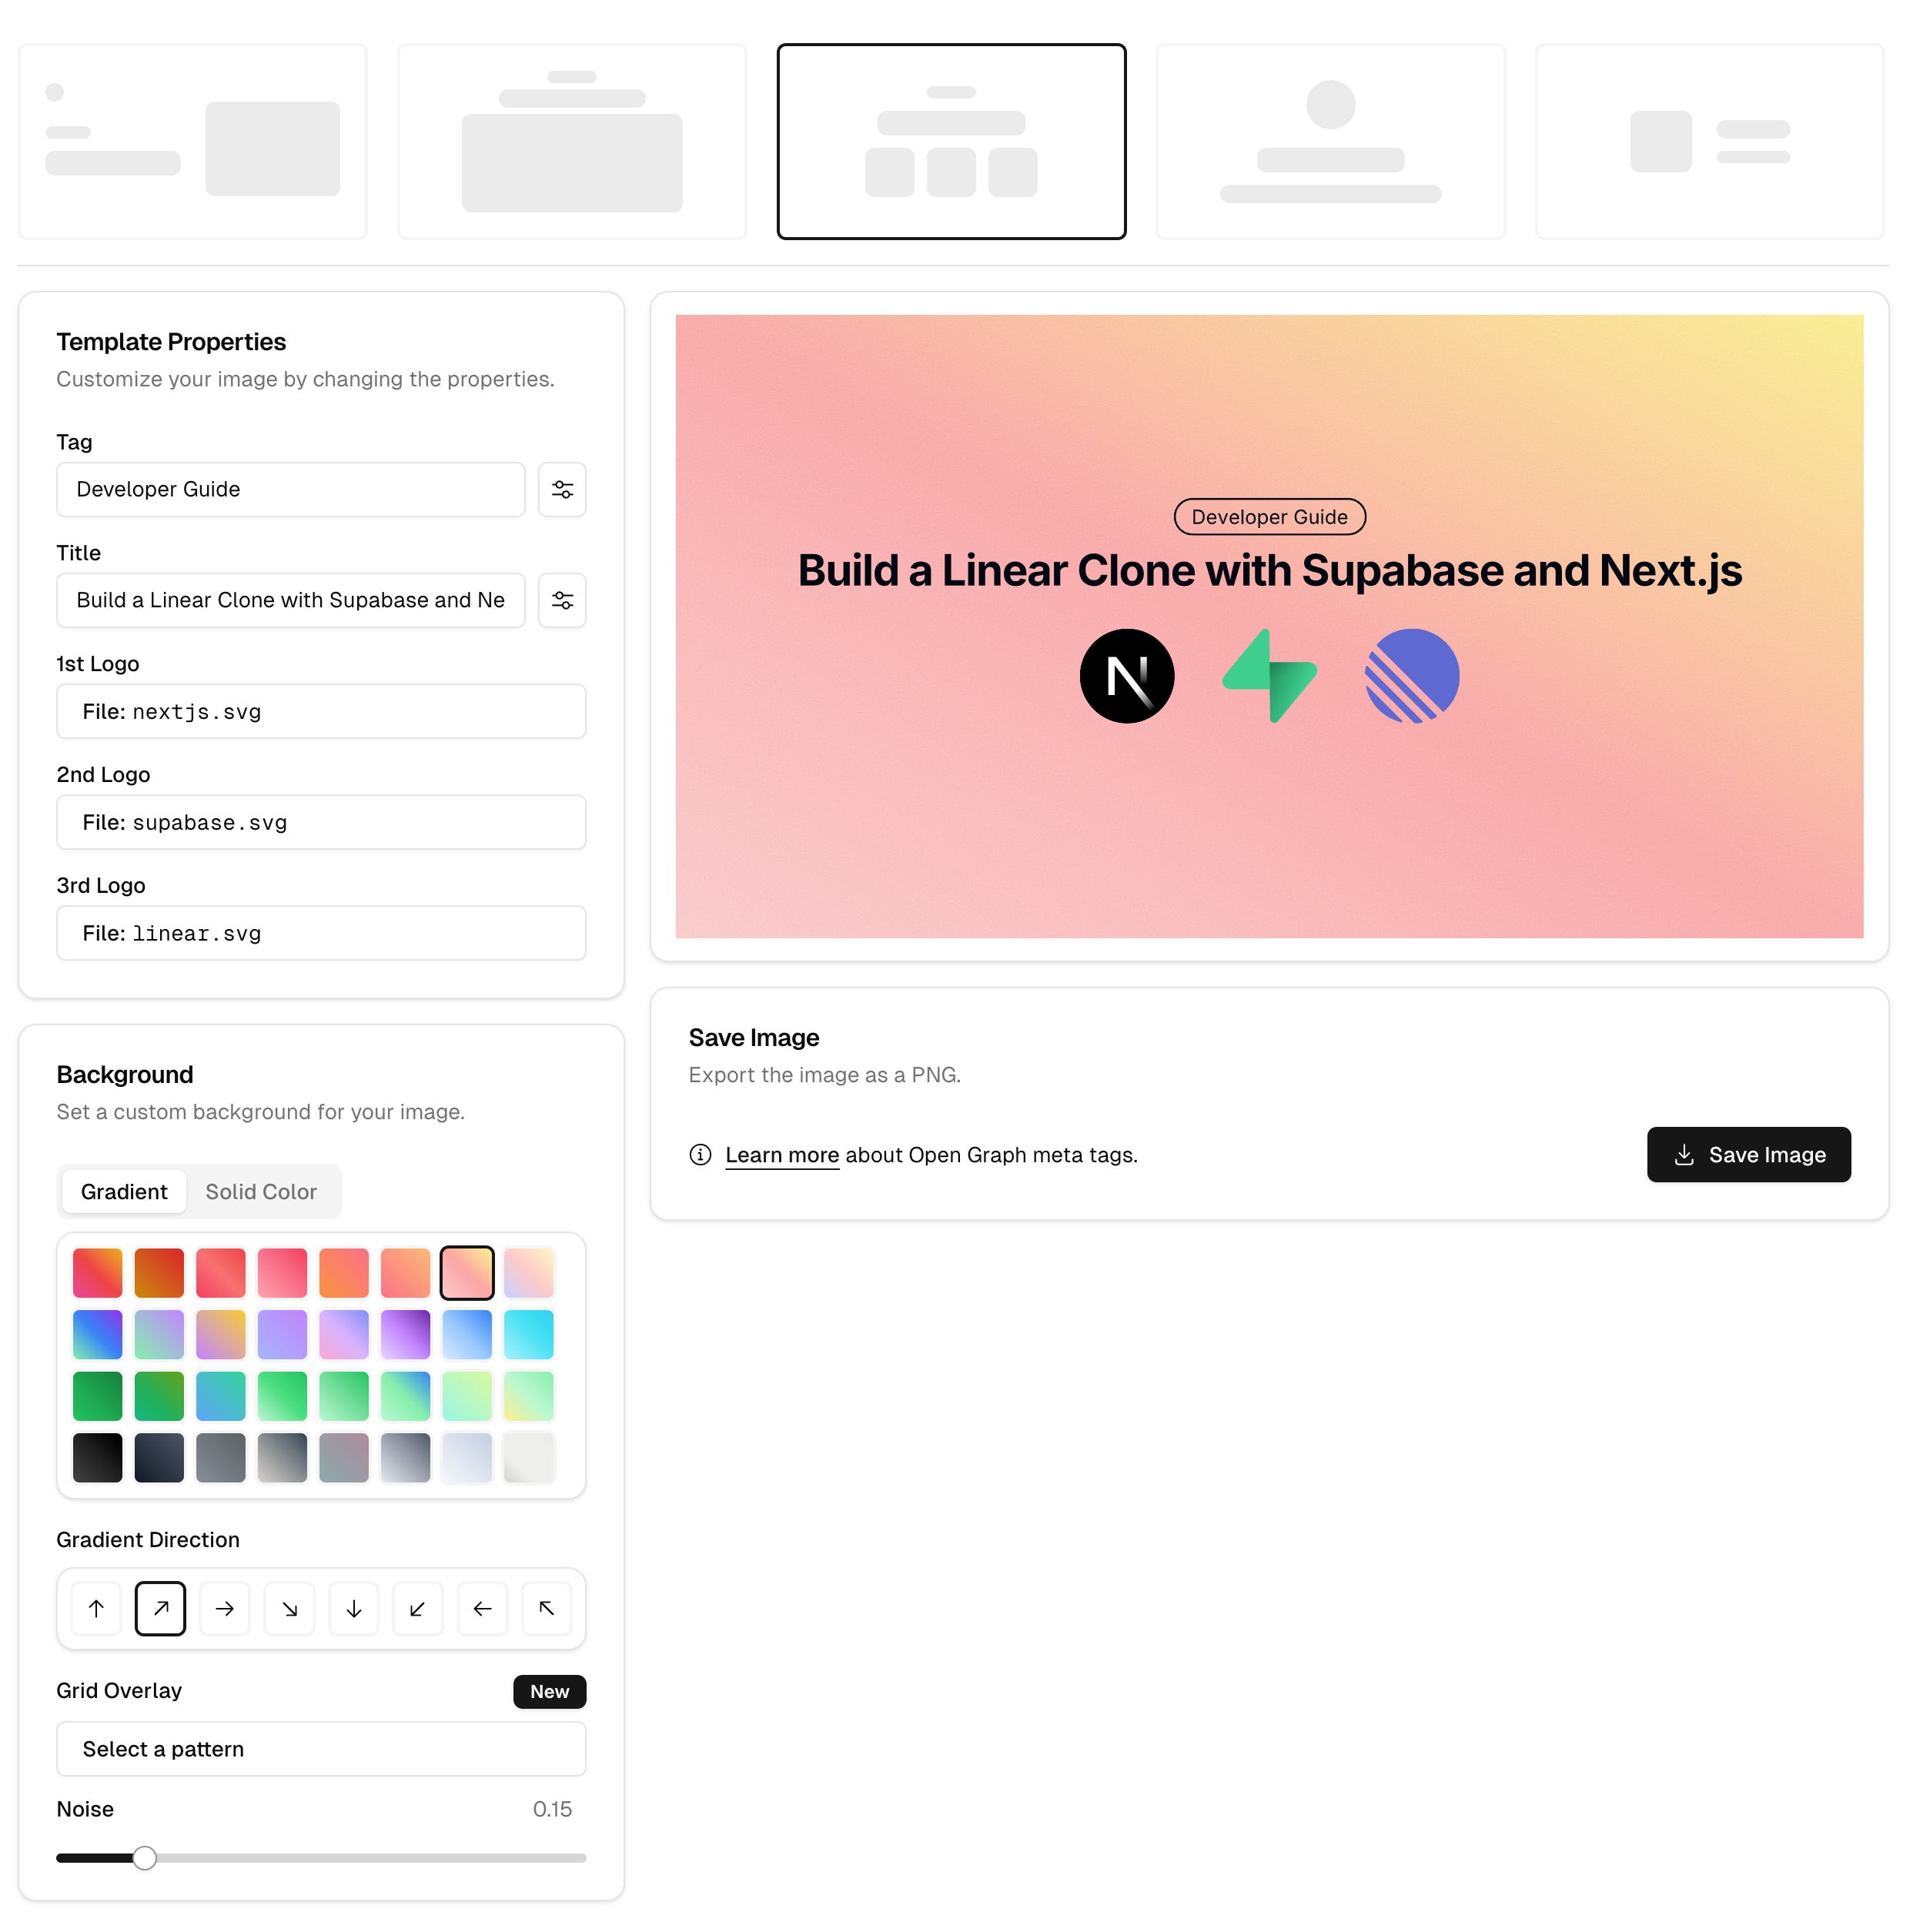
Task: Choose file for 1st Logo nextjs.svg
Action: pos(321,711)
